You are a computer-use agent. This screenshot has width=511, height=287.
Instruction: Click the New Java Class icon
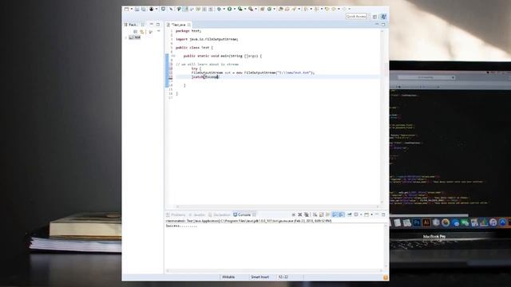pyautogui.click(x=269, y=9)
